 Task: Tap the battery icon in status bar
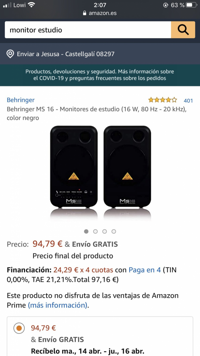pyautogui.click(x=191, y=5)
